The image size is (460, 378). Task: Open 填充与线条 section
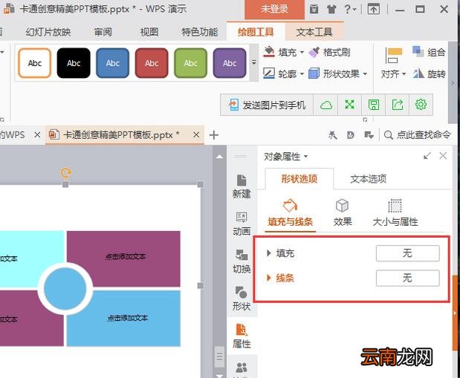pyautogui.click(x=290, y=213)
